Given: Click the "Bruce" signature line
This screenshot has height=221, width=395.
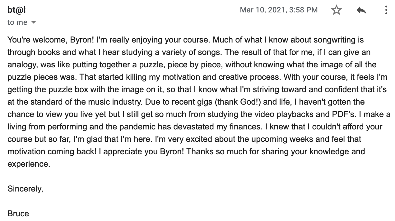Looking at the screenshot, I should [18, 214].
